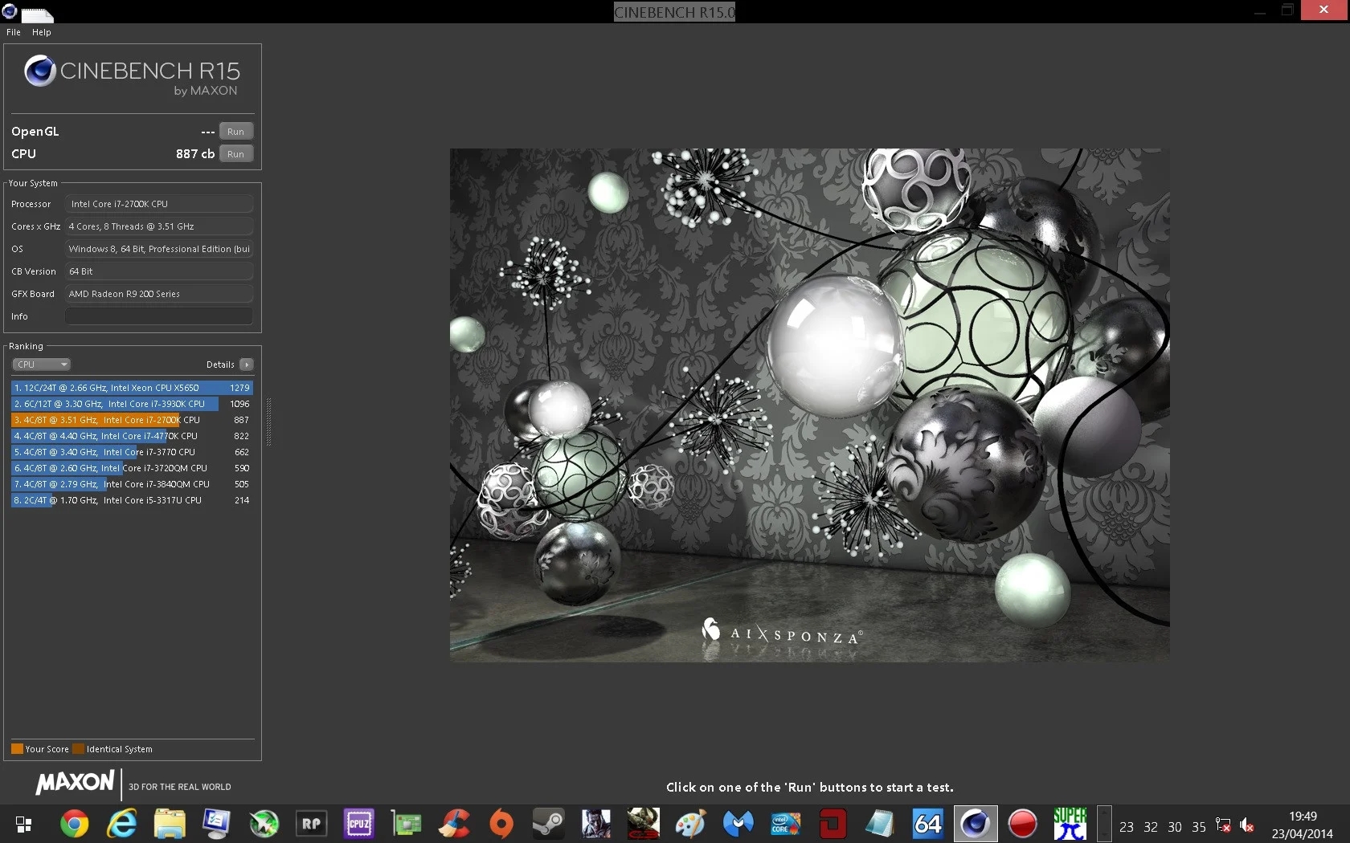Open the CPU ranking type dropdown
This screenshot has height=843, width=1350.
(x=42, y=364)
